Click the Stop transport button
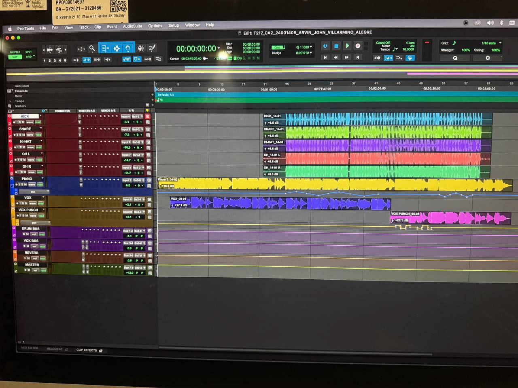 click(x=336, y=46)
